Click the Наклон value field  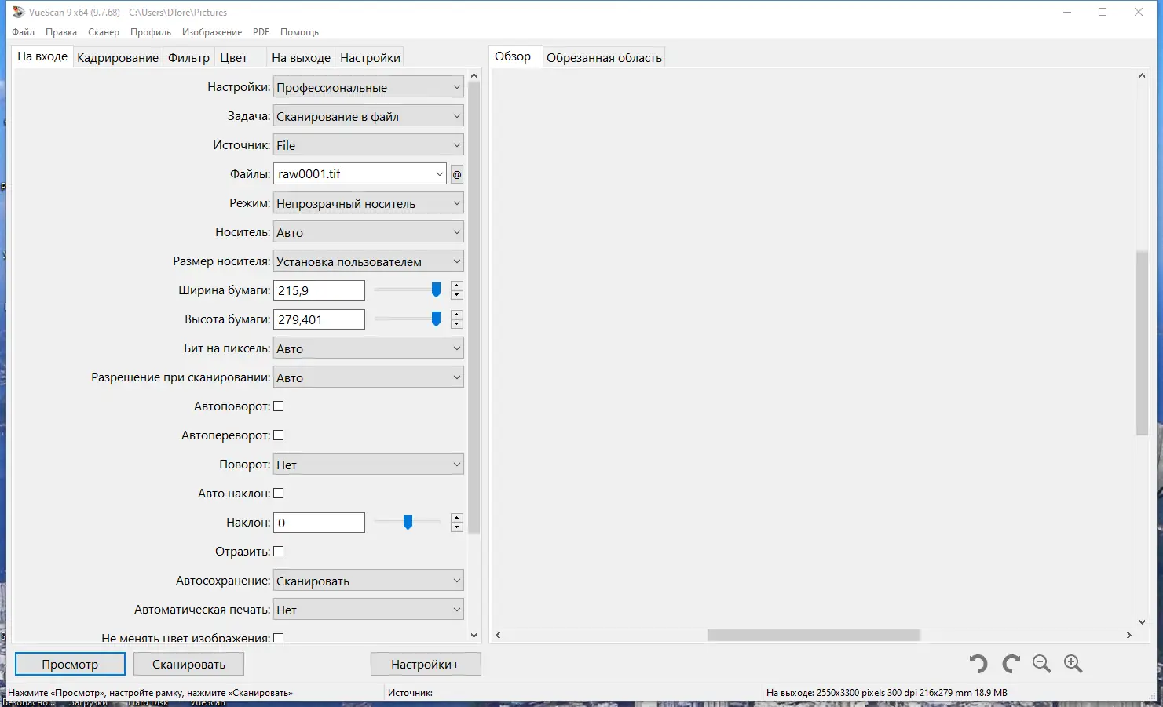tap(319, 523)
